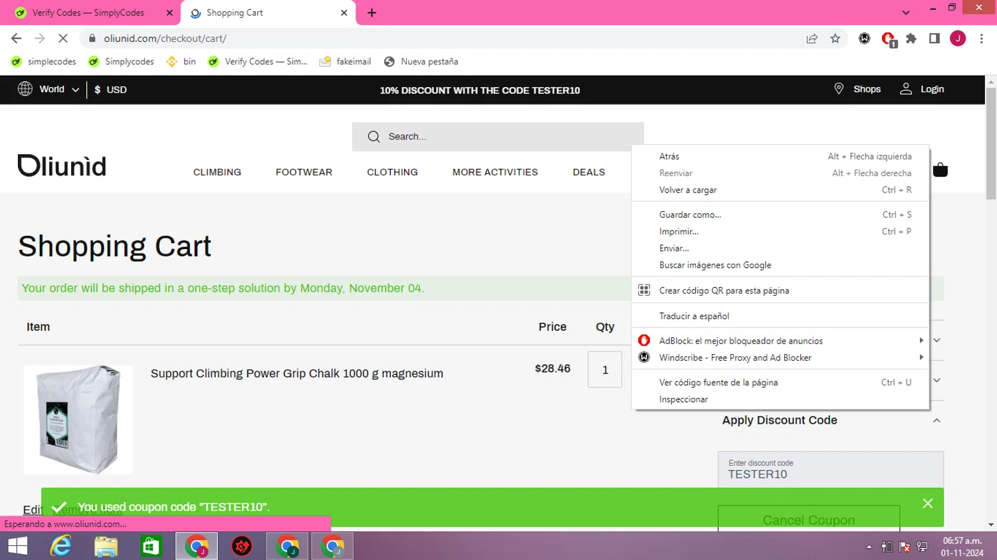Open AdBlock extension icon in toolbar
The image size is (997, 560).
(889, 39)
